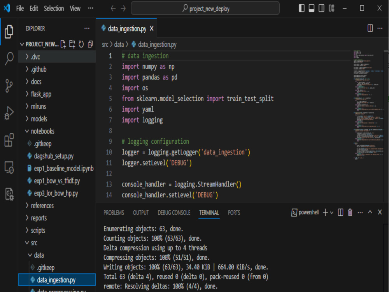The height and width of the screenshot is (292, 389).
Task: Open the Edit menu
Action: click(x=34, y=9)
